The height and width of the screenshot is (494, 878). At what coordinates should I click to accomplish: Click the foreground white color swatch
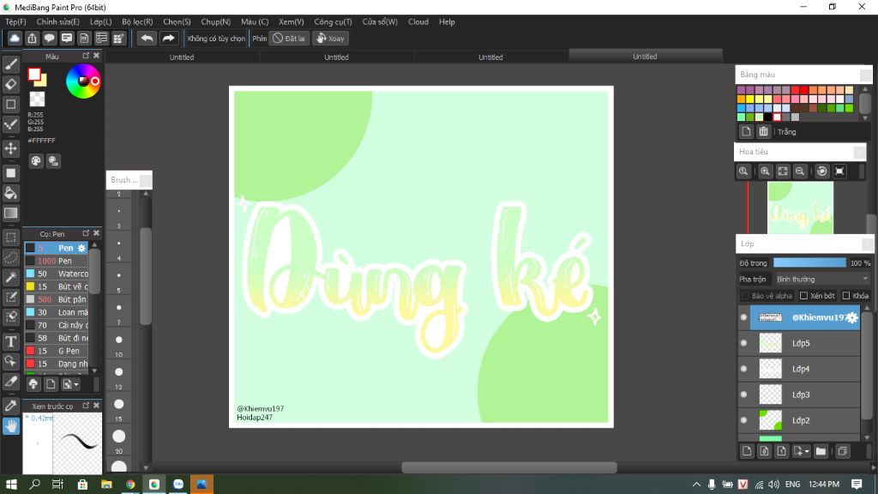(34, 74)
